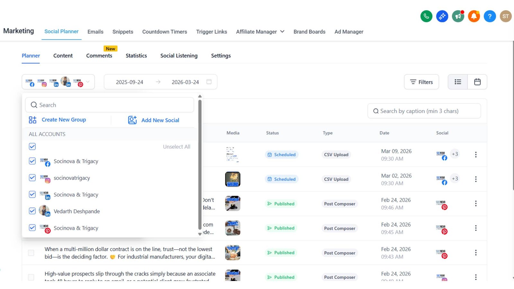Open the Emails menu item
The image size is (514, 289).
[x=95, y=31]
